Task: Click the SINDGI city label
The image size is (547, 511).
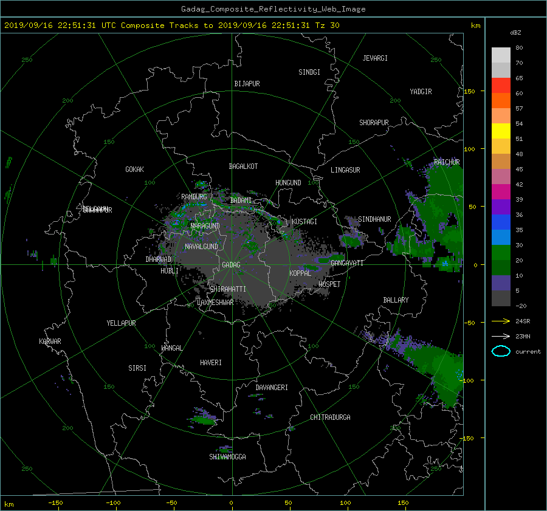Action: click(309, 72)
